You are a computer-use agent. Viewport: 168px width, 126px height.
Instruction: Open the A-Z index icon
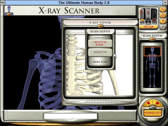click(x=163, y=10)
